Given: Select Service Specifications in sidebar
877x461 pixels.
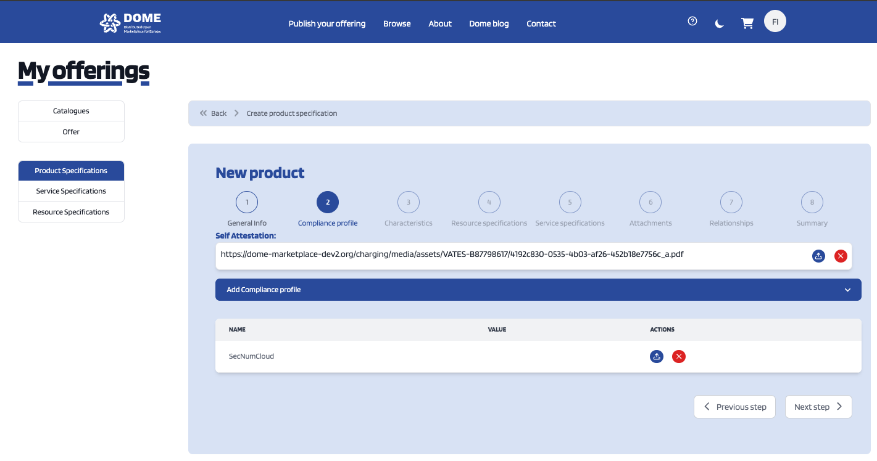Looking at the screenshot, I should 71,191.
